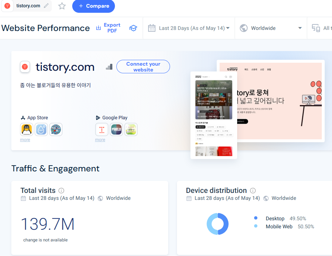Export the report as PDF
Screen dimensions: 332x256
coord(108,28)
